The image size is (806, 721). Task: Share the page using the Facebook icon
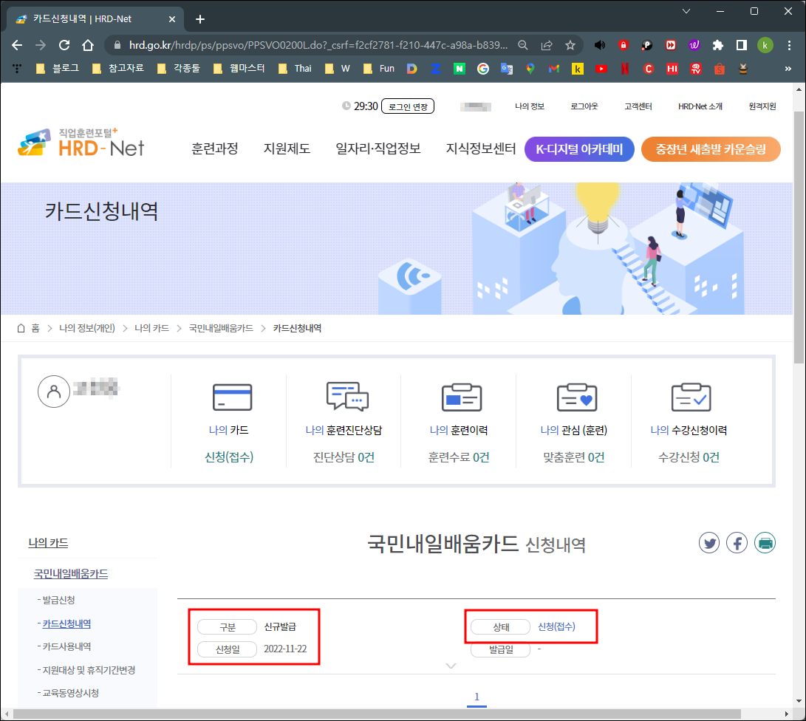(737, 542)
